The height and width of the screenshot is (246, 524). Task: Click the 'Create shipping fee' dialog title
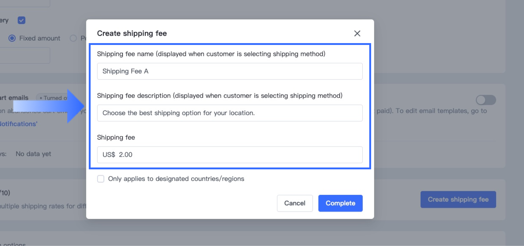pyautogui.click(x=132, y=33)
